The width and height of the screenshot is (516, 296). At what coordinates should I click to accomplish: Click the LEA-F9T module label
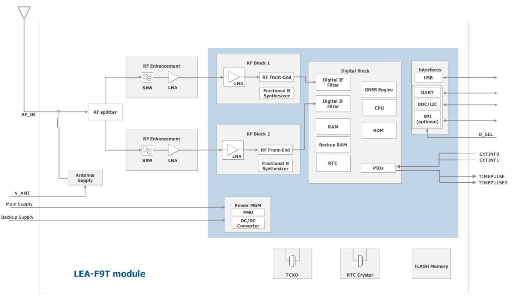(x=109, y=273)
